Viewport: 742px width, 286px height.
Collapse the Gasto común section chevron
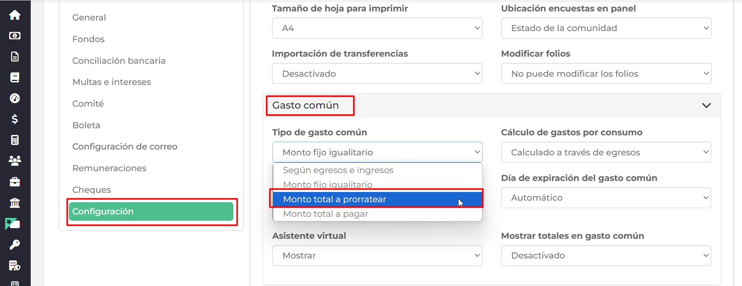(706, 105)
